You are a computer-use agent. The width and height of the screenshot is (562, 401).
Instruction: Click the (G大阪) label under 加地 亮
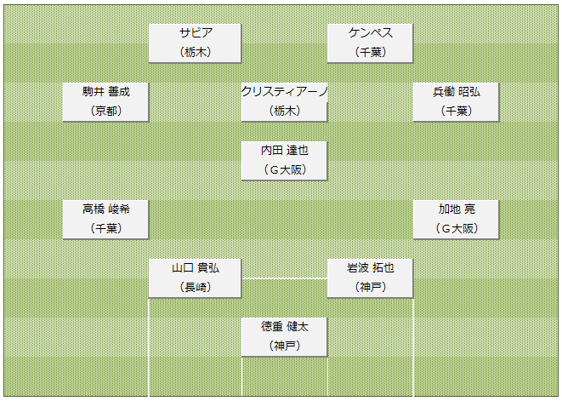[457, 228]
